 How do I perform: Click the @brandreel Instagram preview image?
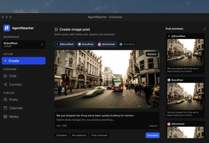(x=185, y=132)
